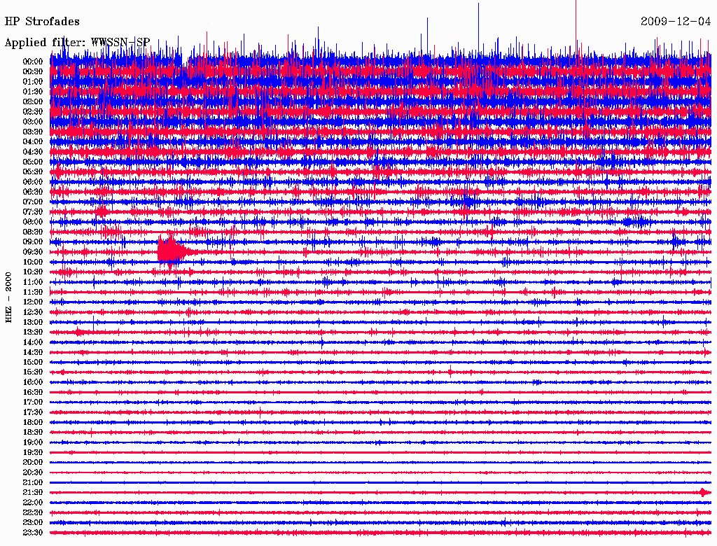Click the 12:00 time row label
The height and width of the screenshot is (546, 717).
(33, 302)
